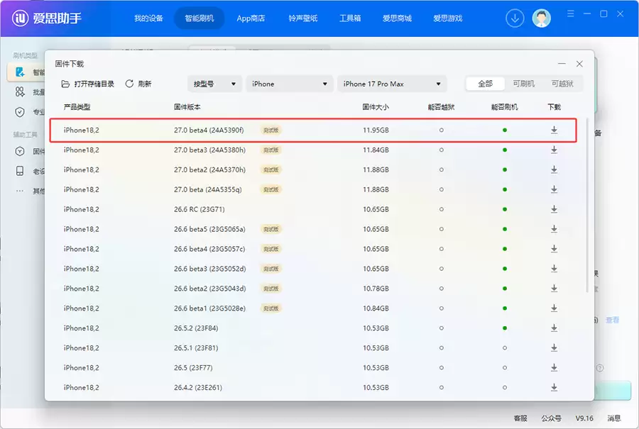Download firmware 26.5 (23F77)
639x429 pixels.
coord(554,367)
